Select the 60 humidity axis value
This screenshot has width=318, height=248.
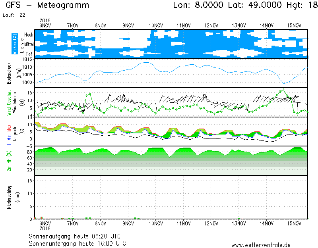coord(29,158)
